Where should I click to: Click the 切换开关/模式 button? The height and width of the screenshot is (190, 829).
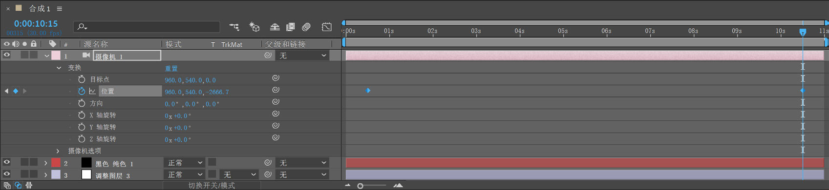tap(212, 186)
